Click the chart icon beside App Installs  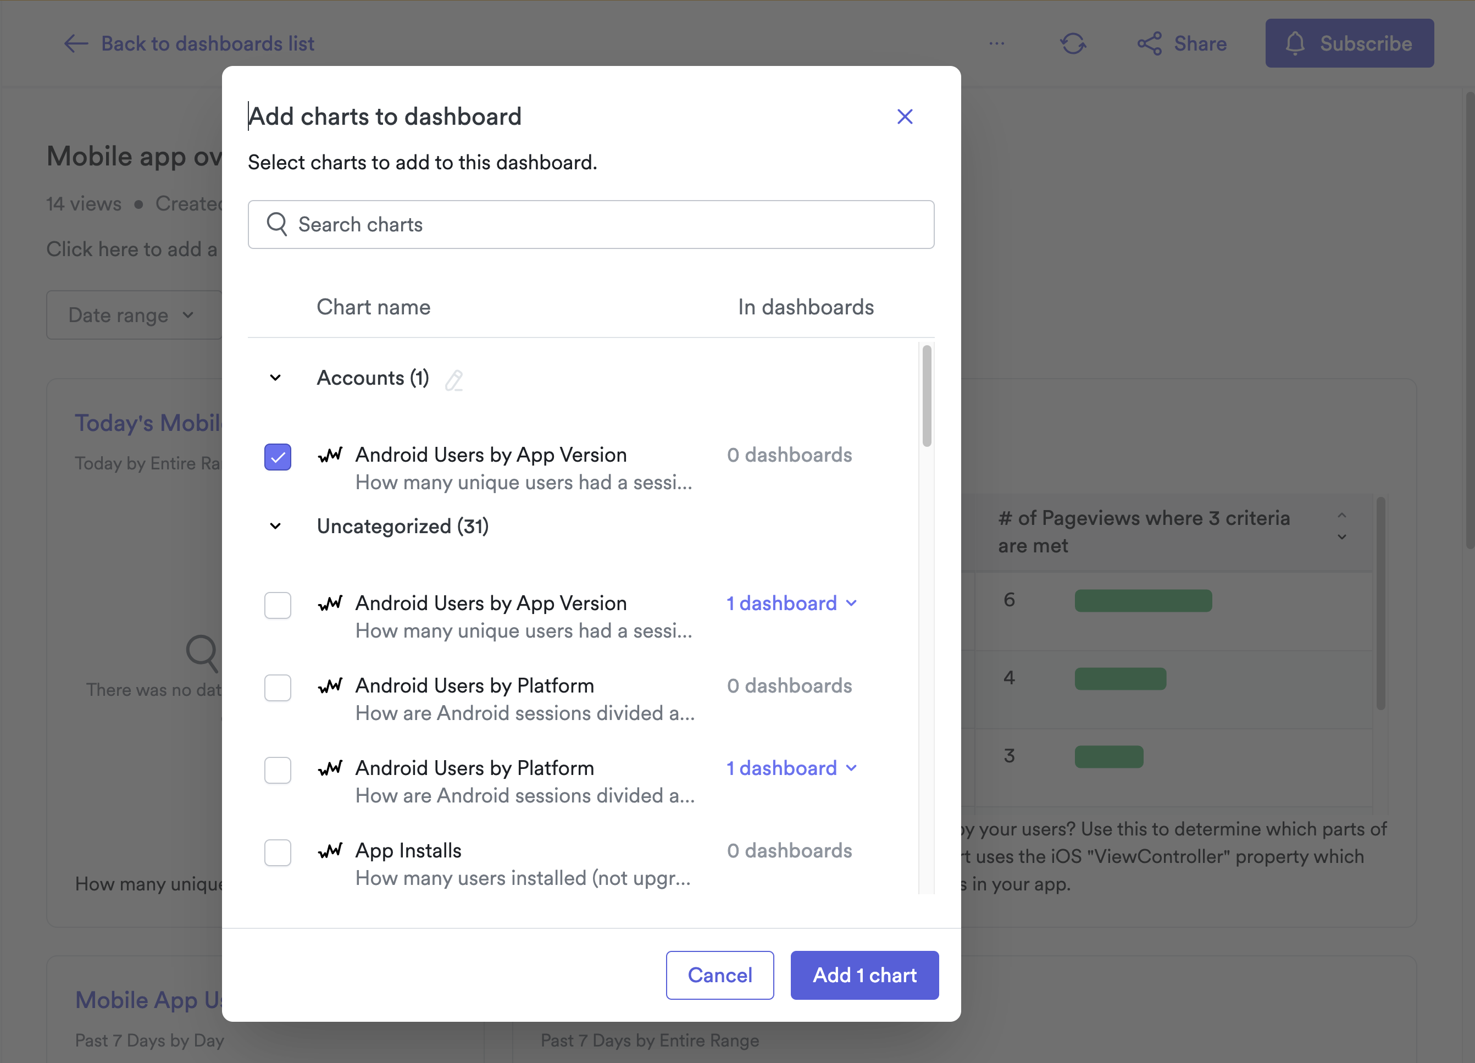click(x=330, y=850)
